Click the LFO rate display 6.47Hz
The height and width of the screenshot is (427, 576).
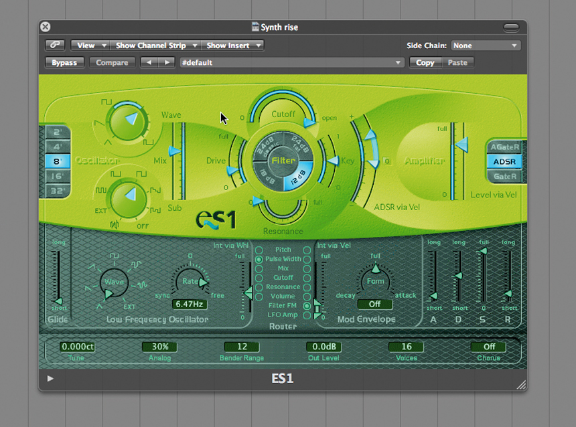click(x=190, y=304)
